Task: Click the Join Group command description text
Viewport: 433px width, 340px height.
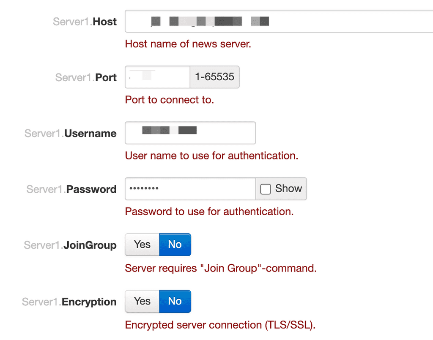Action: 221,268
